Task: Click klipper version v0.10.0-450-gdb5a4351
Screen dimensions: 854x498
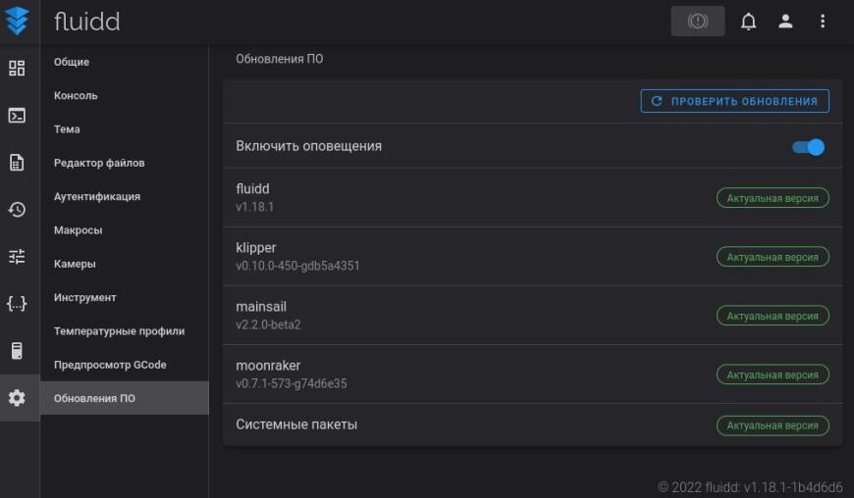Action: [297, 266]
